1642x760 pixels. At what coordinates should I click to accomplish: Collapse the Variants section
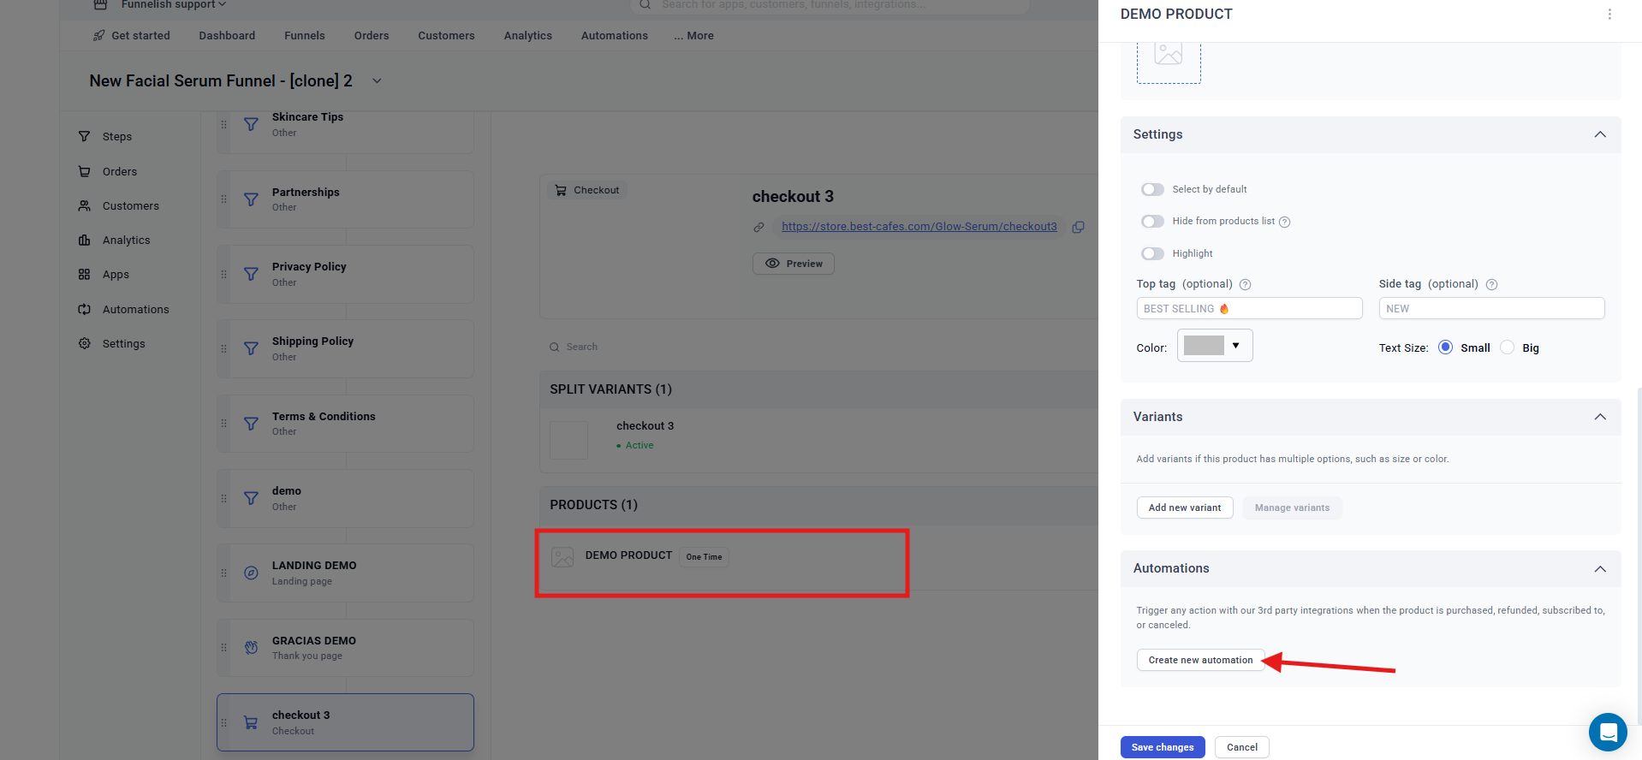(1599, 417)
